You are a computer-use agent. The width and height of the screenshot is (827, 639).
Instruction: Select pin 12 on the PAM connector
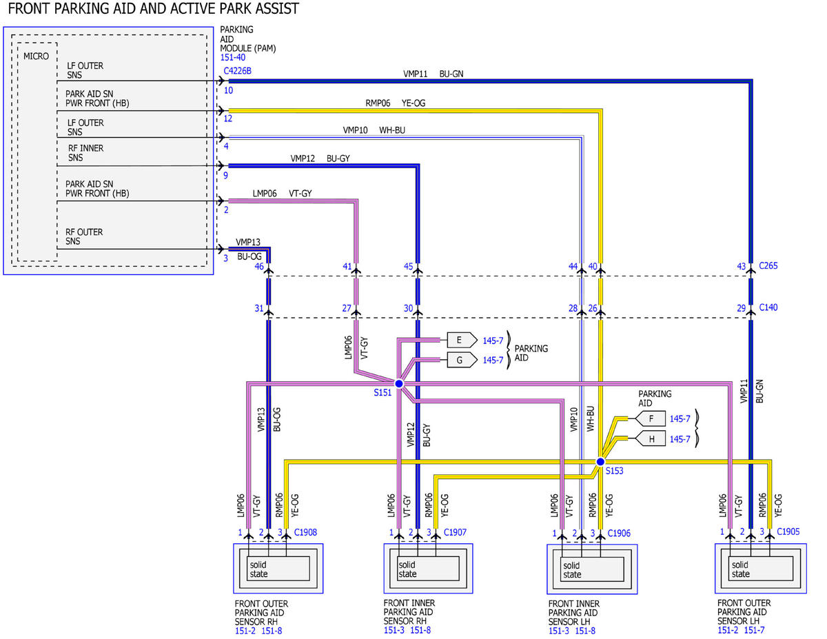click(228, 119)
